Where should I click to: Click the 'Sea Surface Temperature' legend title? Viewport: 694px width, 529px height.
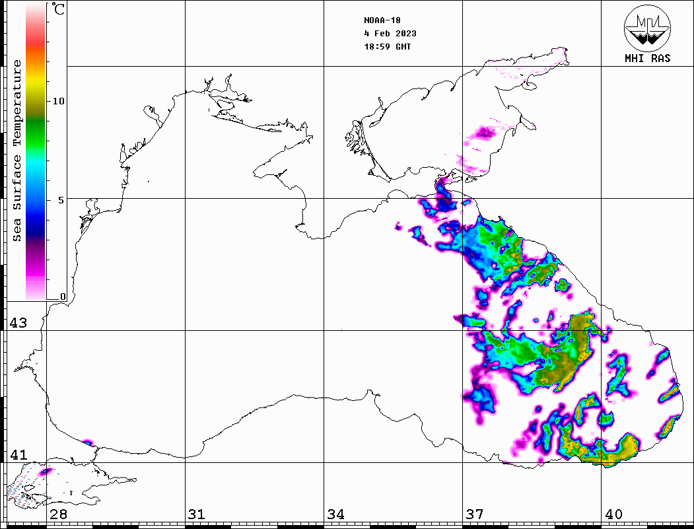[17, 151]
